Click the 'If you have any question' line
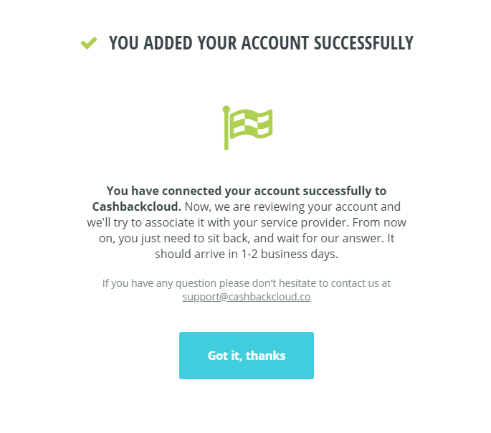Image resolution: width=491 pixels, height=433 pixels. click(247, 283)
